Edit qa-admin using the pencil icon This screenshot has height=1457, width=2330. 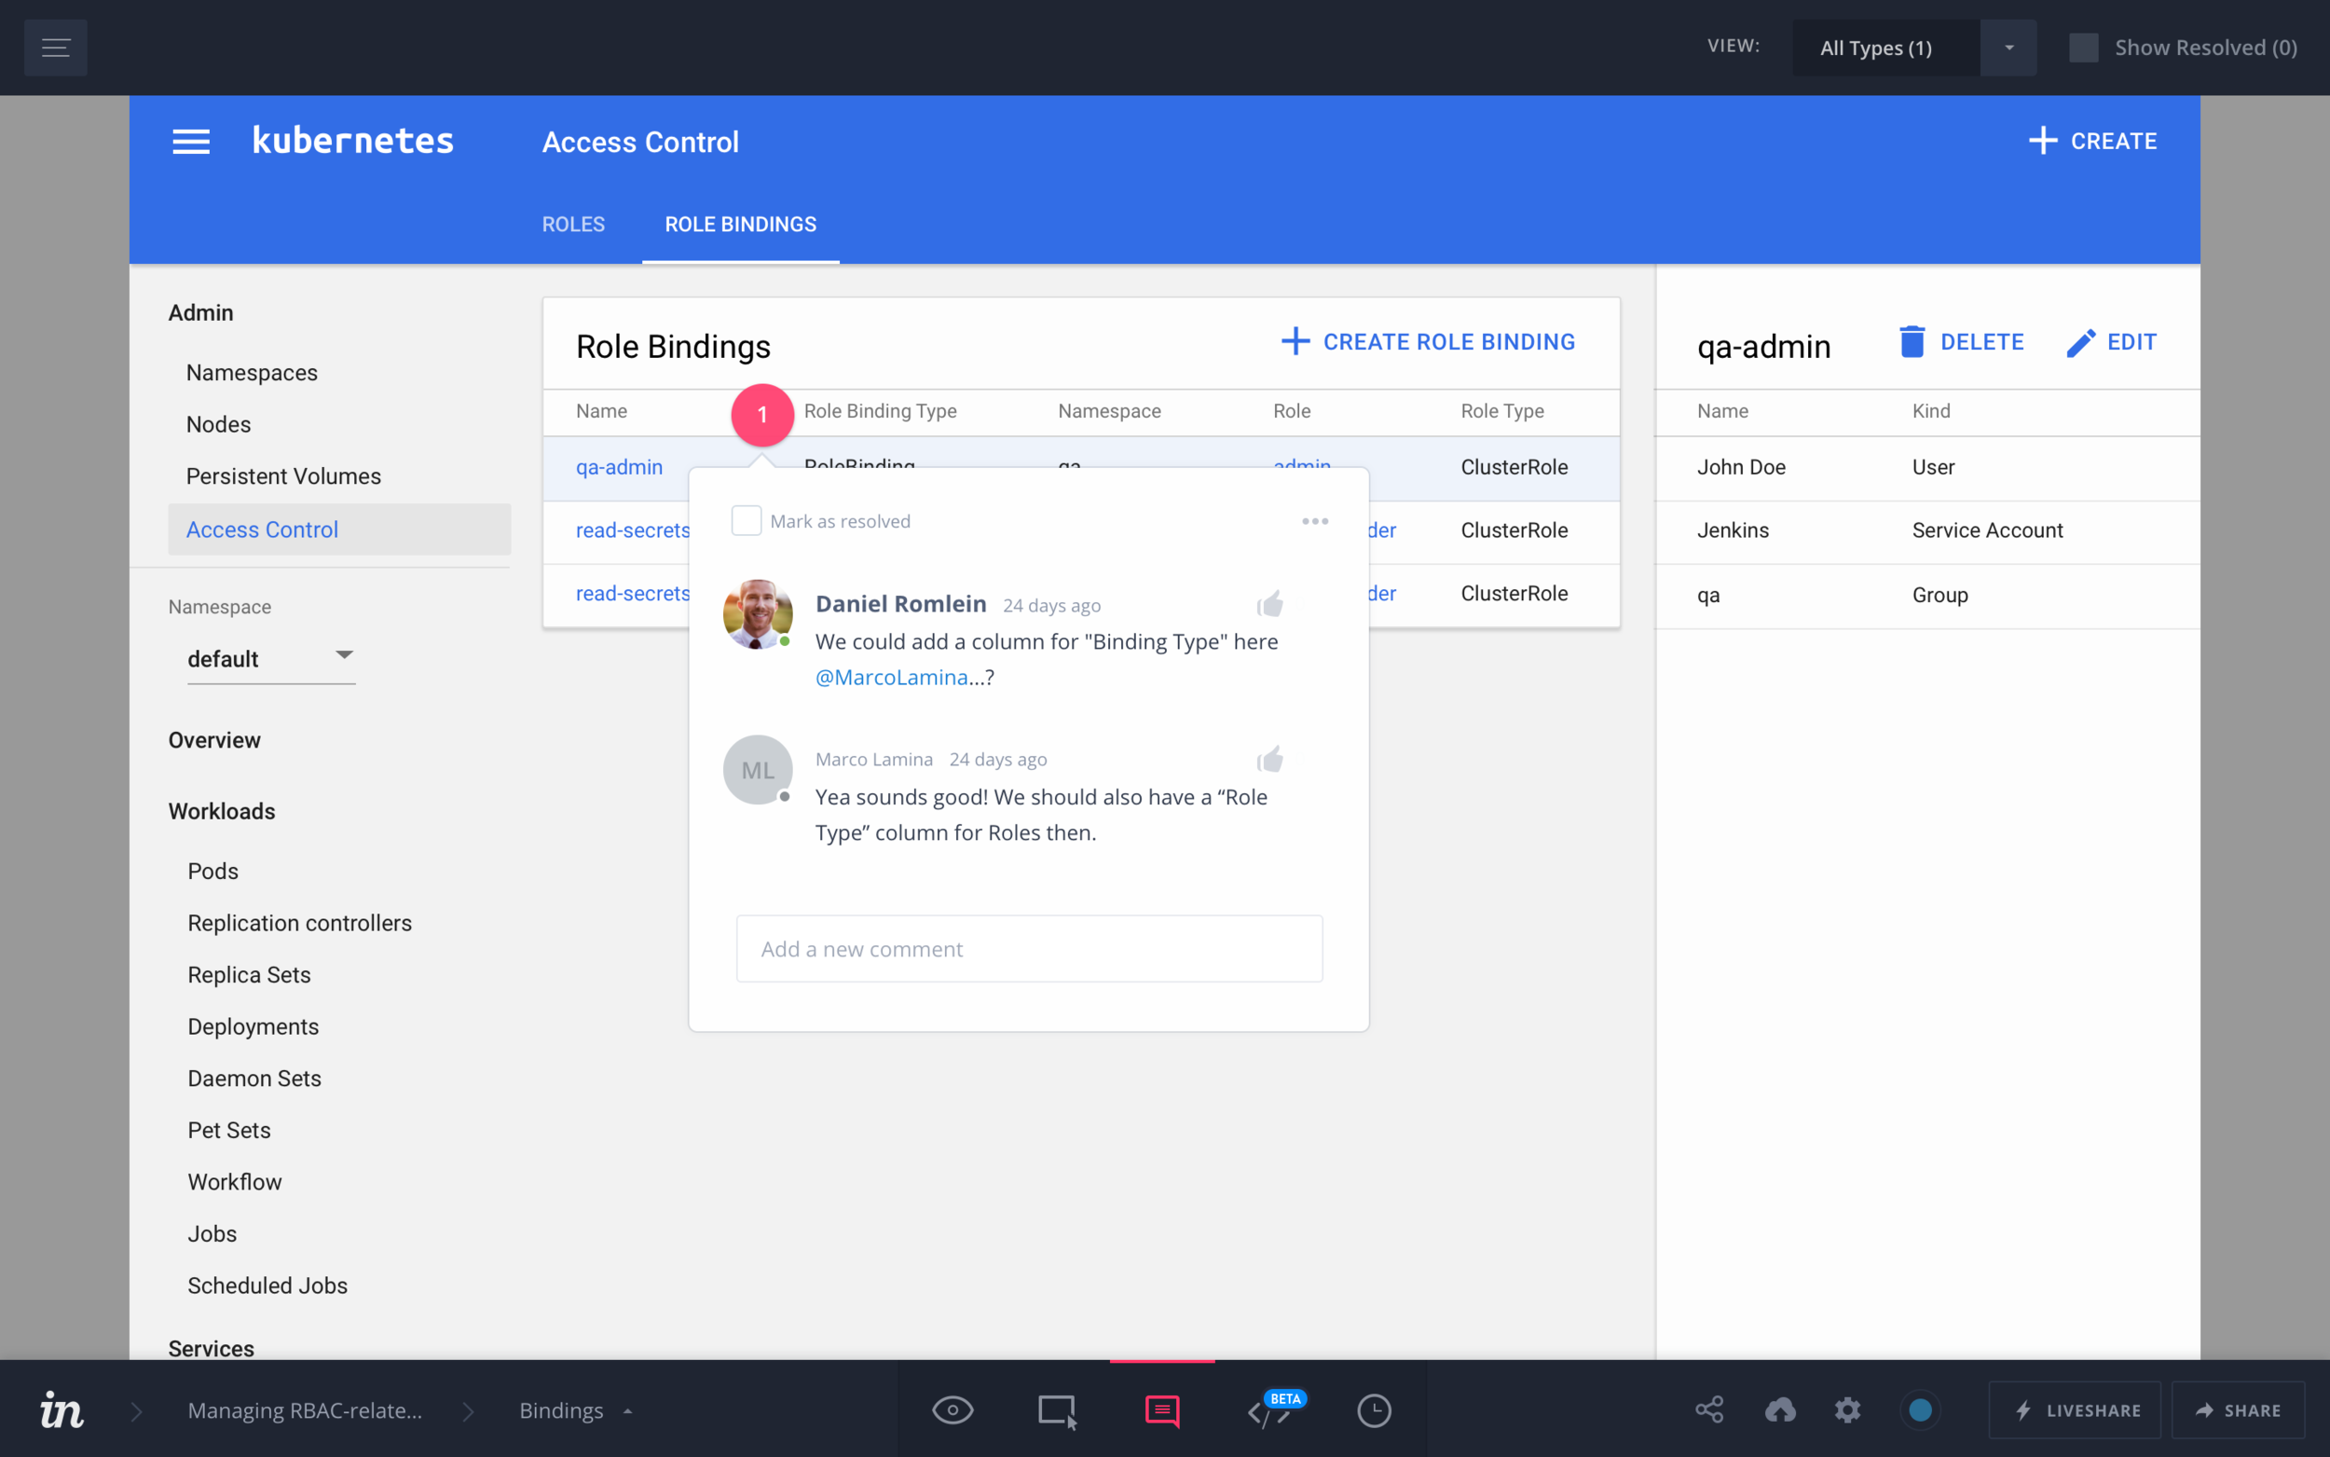(2082, 340)
